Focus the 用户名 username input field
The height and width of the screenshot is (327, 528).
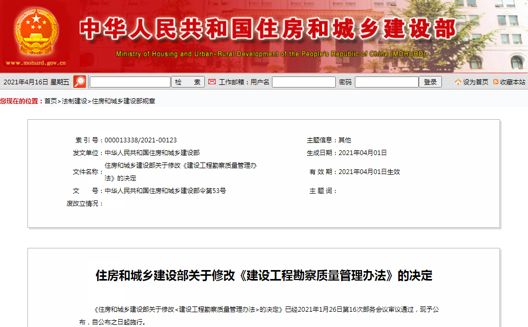coord(304,82)
